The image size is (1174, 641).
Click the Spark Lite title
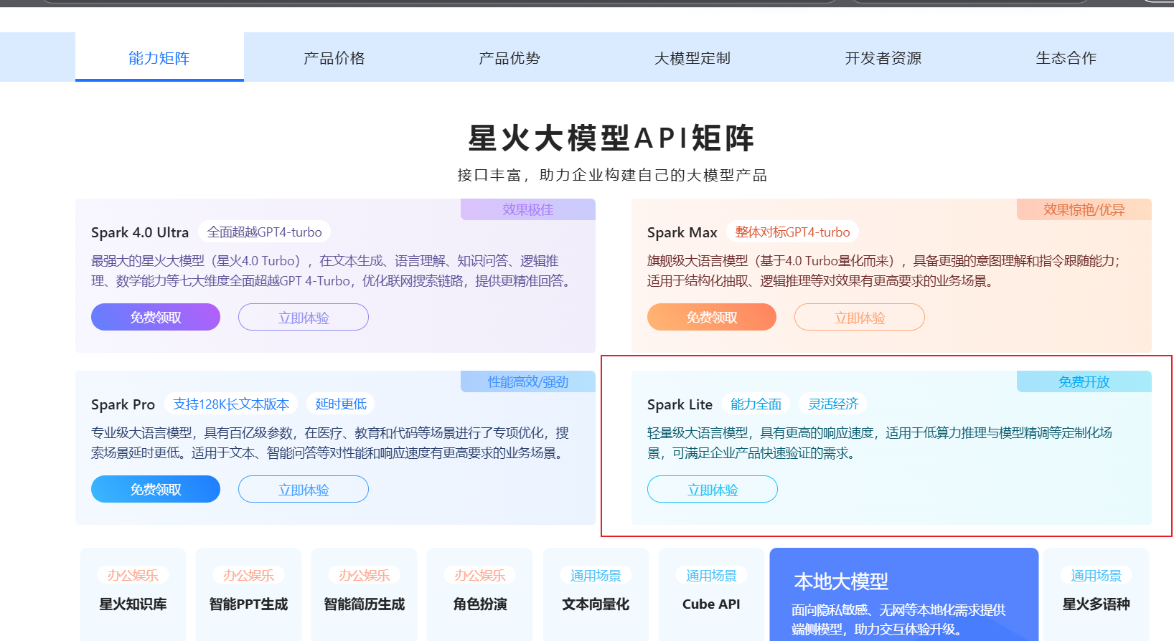(680, 404)
